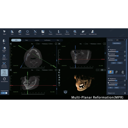Check the 1x1 box in Sagittal view
The height and width of the screenshot is (128, 128).
[37, 70]
